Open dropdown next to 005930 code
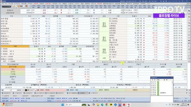The width and height of the screenshot is (191, 107). [x=22, y=90]
